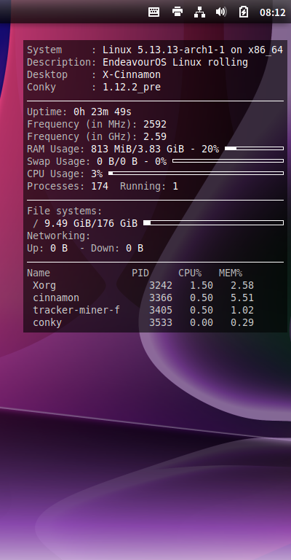
Task: Open the sound volume tray icon
Action: tap(221, 12)
